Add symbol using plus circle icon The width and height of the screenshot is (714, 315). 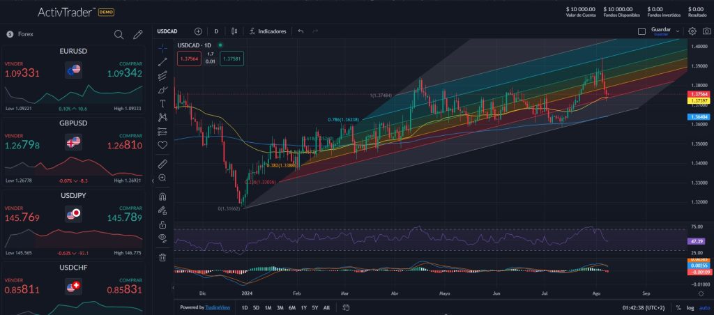[198, 31]
